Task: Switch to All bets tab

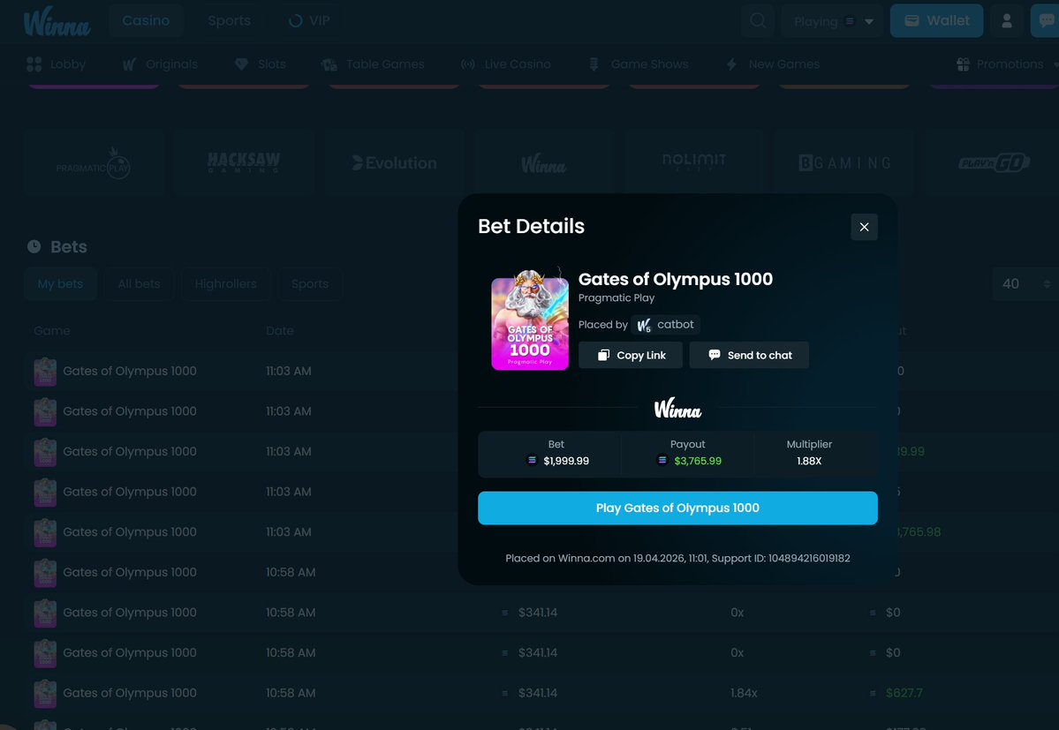Action: point(140,284)
